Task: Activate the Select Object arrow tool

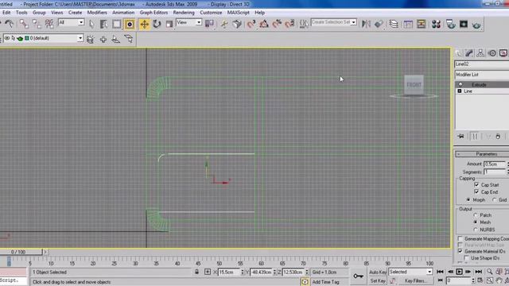Action: coord(91,24)
